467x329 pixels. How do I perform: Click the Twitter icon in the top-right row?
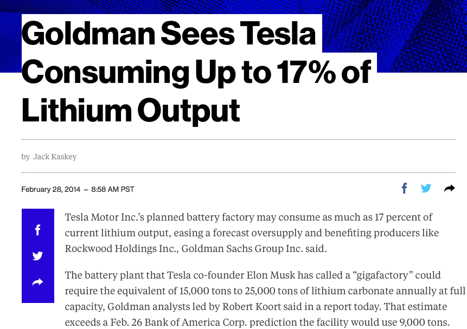click(426, 188)
